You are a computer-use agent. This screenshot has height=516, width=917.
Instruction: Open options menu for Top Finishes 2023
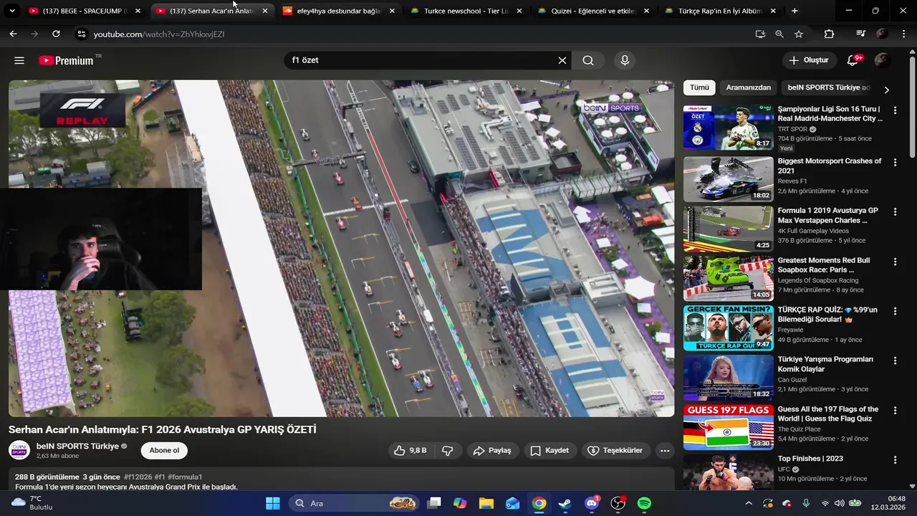point(895,460)
